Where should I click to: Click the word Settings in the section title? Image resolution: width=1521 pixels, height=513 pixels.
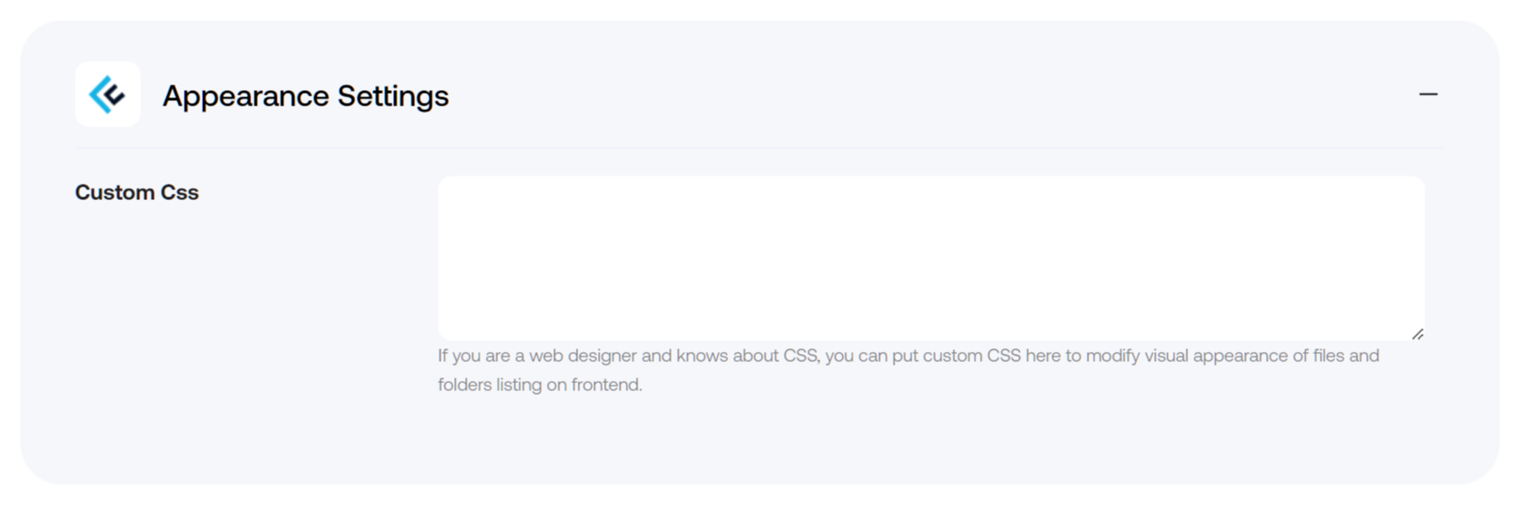click(x=393, y=96)
